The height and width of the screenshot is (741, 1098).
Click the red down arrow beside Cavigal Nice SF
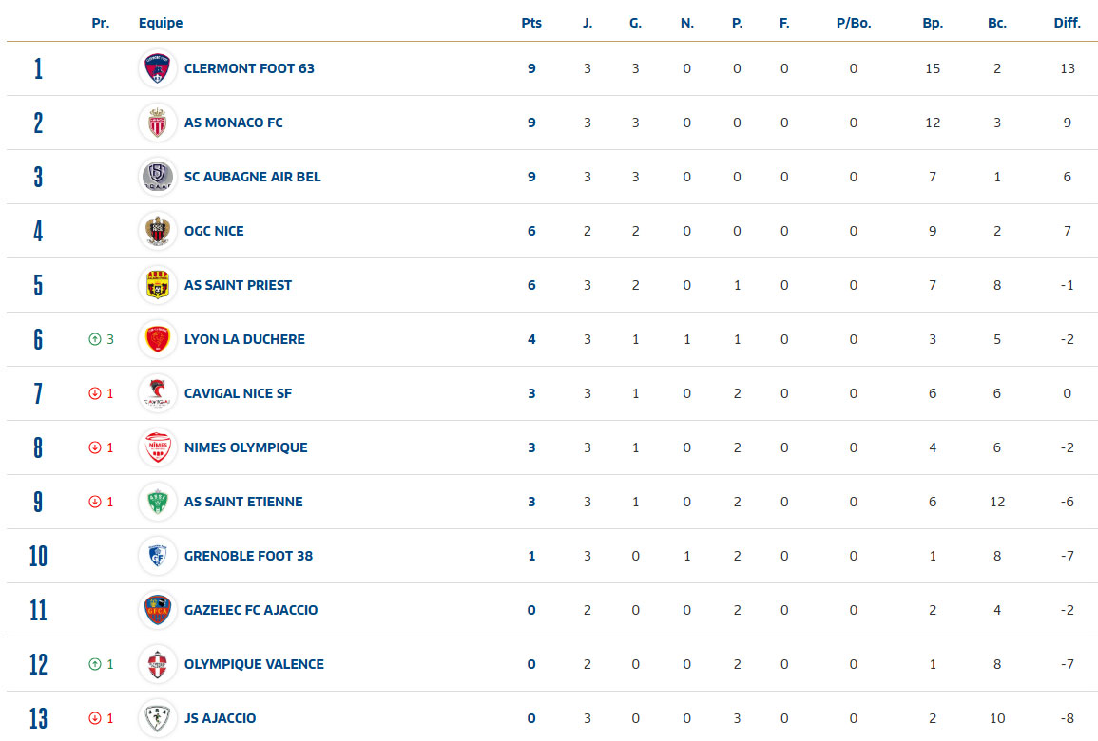tap(95, 393)
